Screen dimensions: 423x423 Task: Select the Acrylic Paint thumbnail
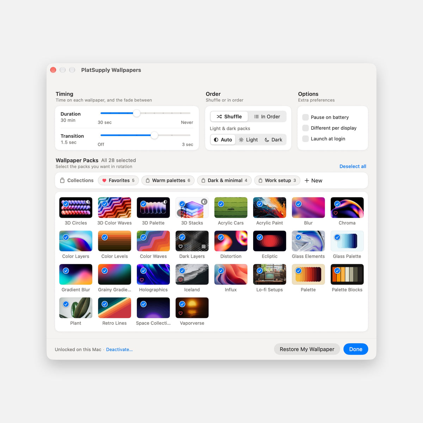tap(270, 208)
